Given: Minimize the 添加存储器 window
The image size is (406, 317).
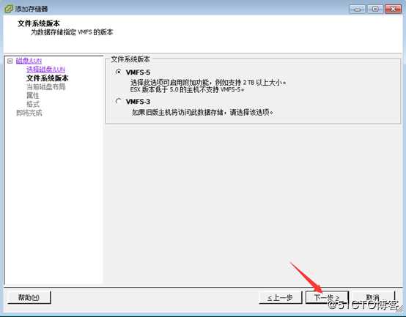Looking at the screenshot, I should (358, 9).
